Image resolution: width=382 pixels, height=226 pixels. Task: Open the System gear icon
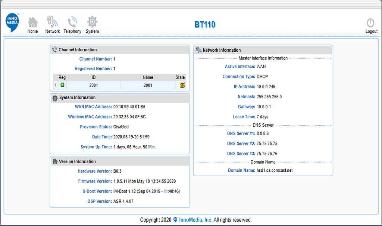coord(93,22)
